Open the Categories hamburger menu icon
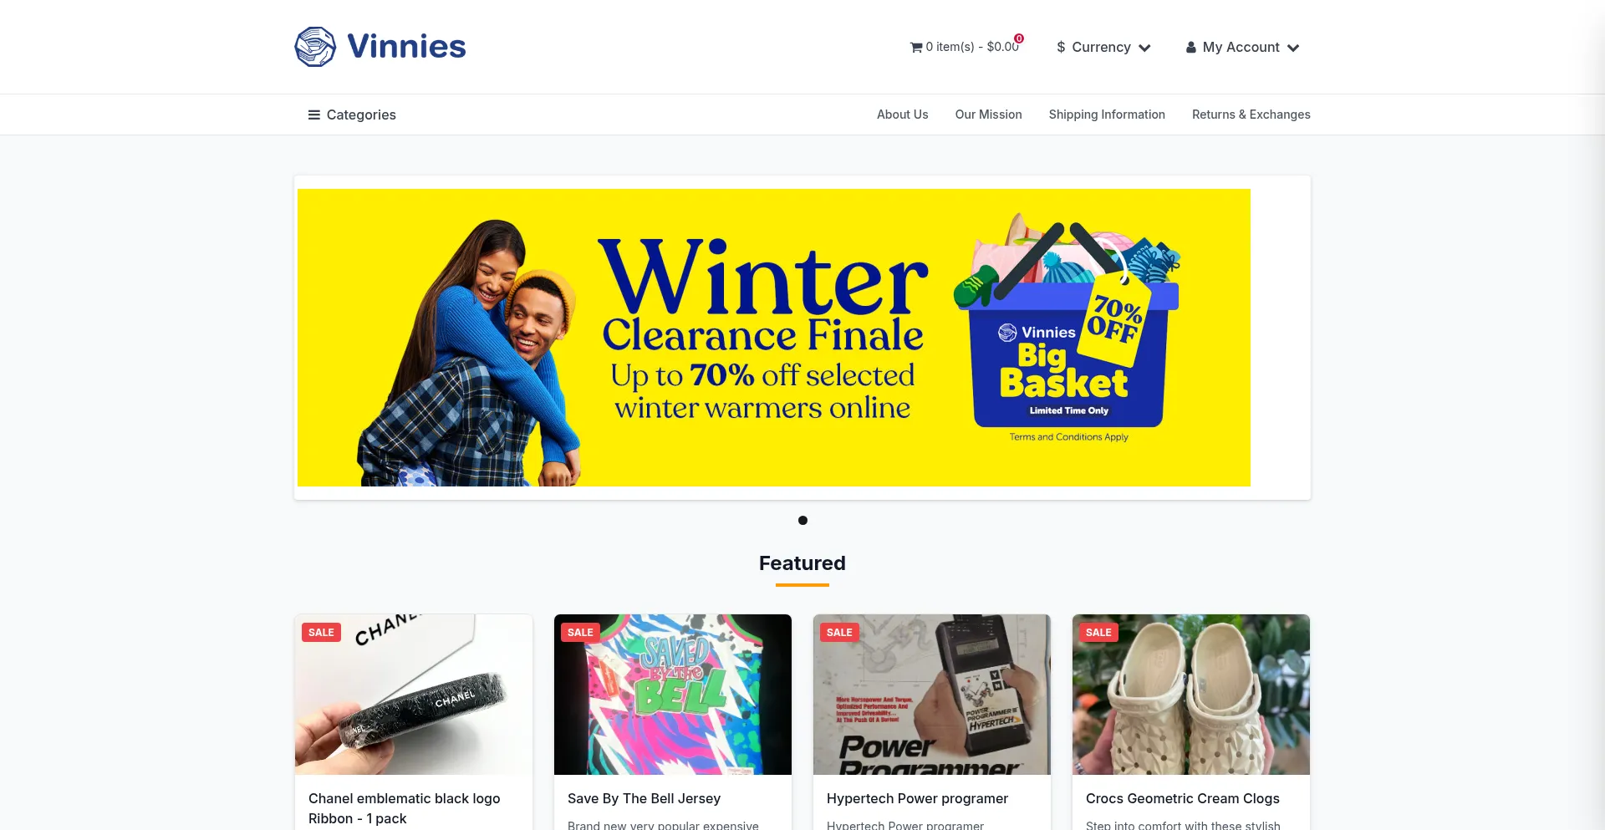The width and height of the screenshot is (1605, 830). click(314, 115)
